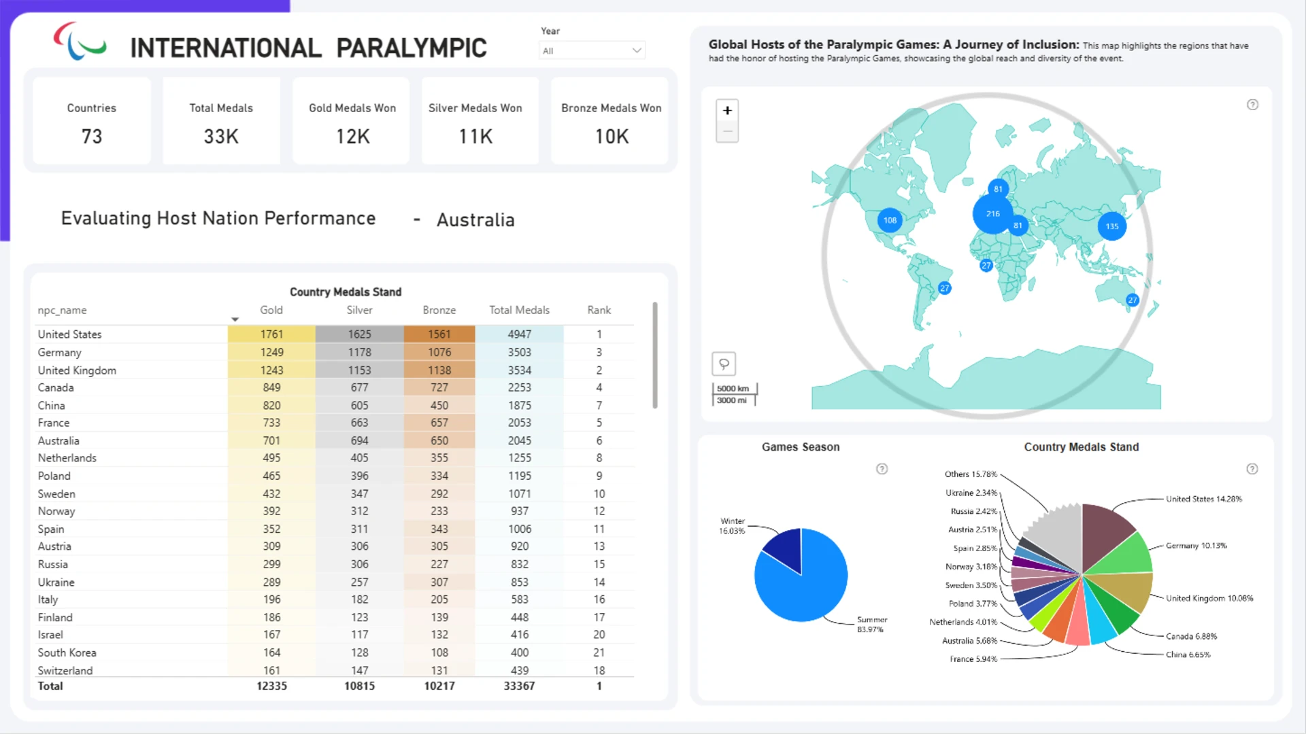Screen dimensions: 1306x734
Task: Click the npc_name column sort arrow
Action: coord(235,319)
